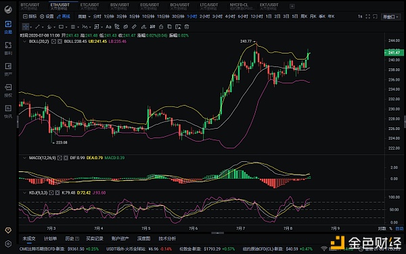Image resolution: width=406 pixels, height=254 pixels.
Task: Collapse the KDJ indicator chevron
Action: (x=24, y=193)
